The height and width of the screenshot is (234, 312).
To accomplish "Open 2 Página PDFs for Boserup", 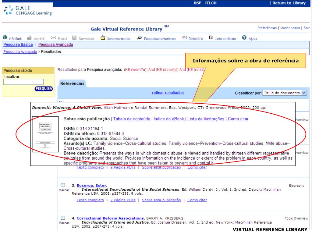I will (123, 200).
